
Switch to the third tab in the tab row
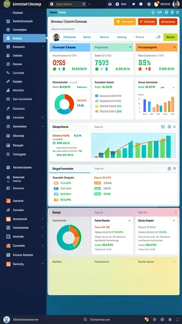point(104,37)
